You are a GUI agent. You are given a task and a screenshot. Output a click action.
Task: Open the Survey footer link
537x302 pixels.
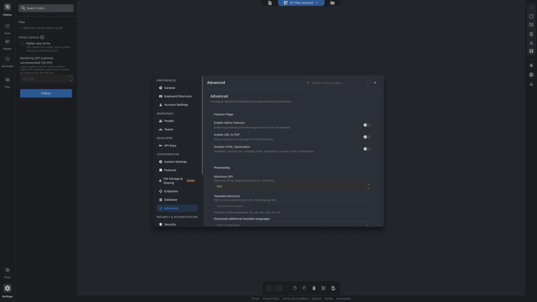click(255, 299)
